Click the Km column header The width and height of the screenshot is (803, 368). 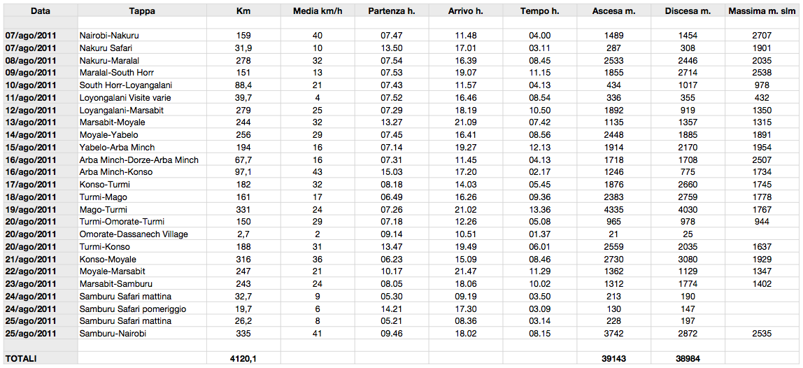(243, 10)
